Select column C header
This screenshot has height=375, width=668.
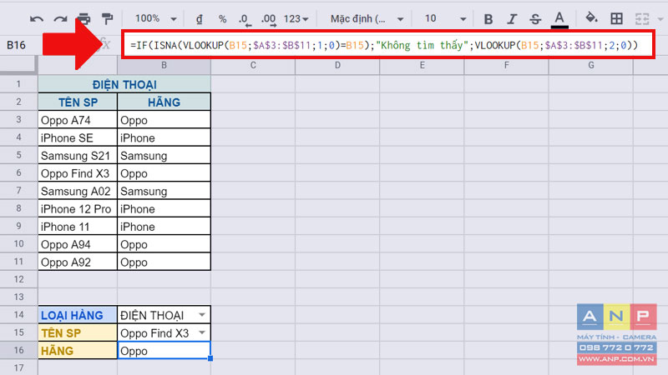click(253, 66)
